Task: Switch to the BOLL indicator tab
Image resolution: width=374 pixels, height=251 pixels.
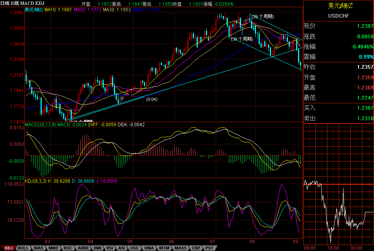Action: point(23,248)
